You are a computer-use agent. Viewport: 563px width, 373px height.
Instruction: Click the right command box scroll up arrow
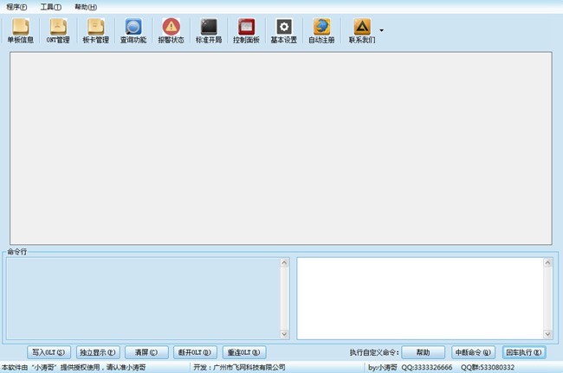[547, 262]
